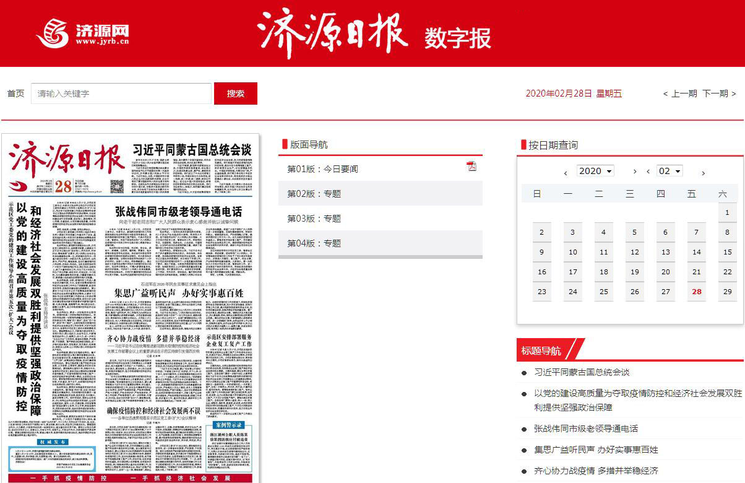The image size is (745, 483).
Task: Click the keyword search input field
Action: pos(121,94)
